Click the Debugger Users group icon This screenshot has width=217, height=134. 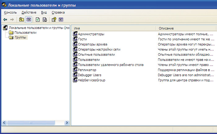coord(75,75)
